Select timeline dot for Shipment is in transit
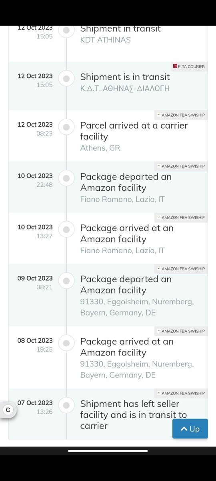This screenshot has width=216, height=481. point(67,79)
